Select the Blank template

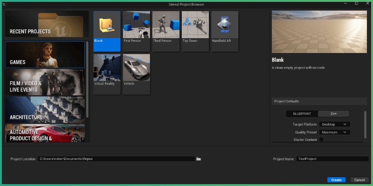[x=107, y=31]
